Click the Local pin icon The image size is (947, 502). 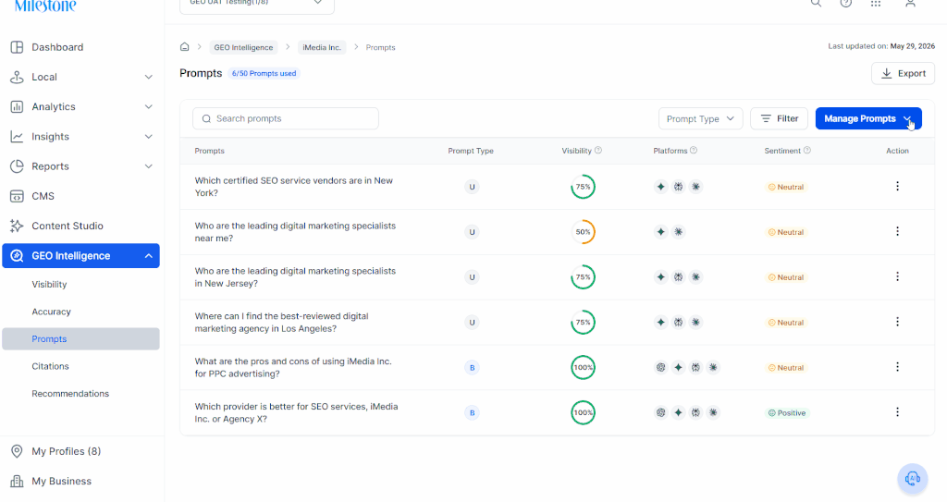coord(17,77)
